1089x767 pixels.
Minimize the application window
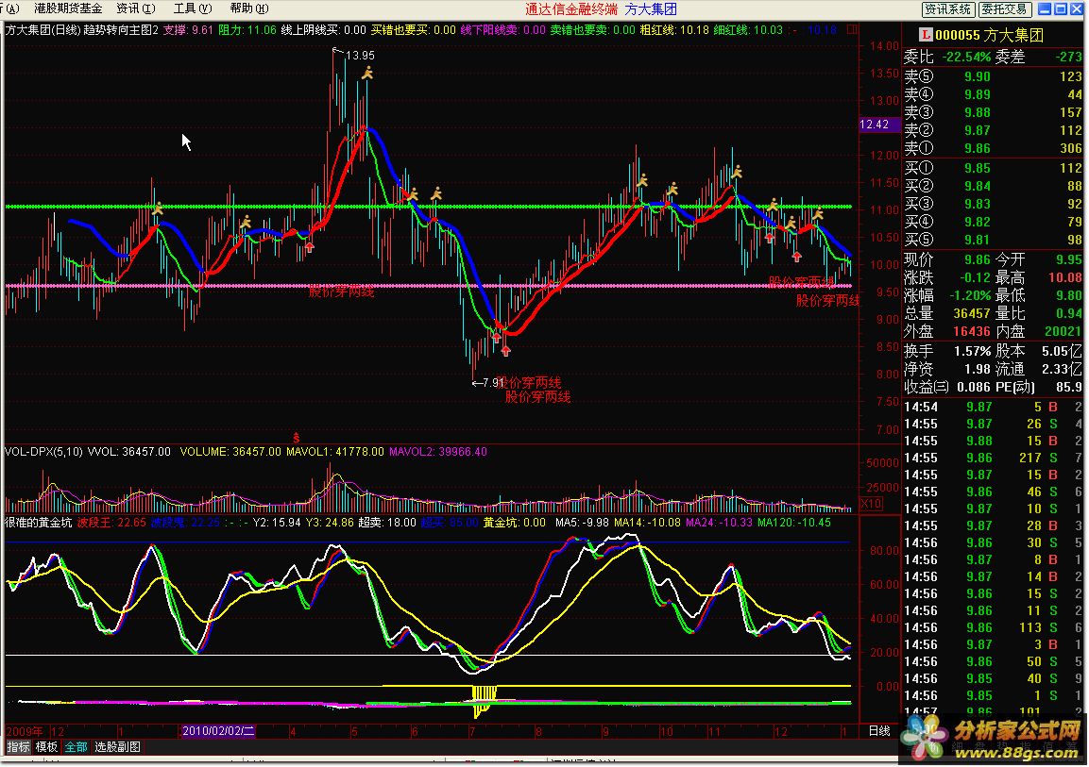(x=1044, y=9)
